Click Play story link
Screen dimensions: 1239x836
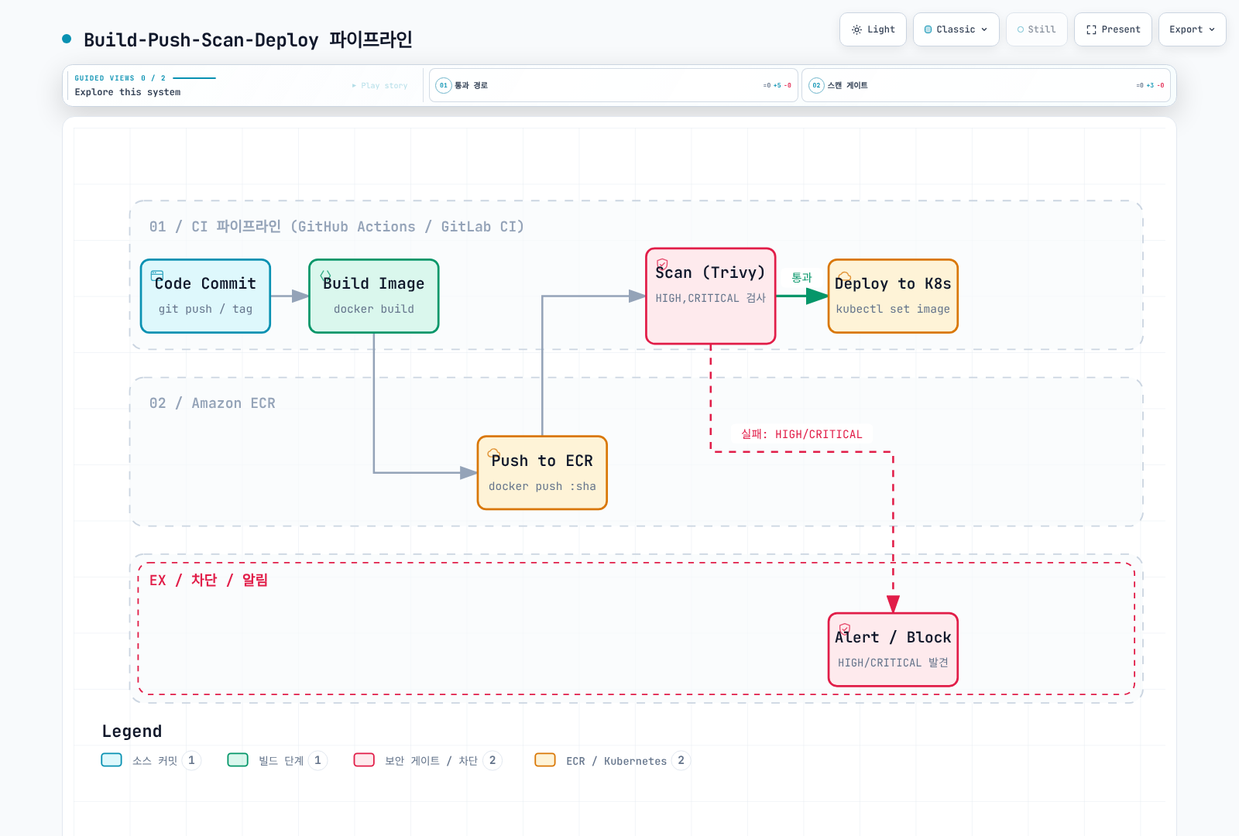click(x=379, y=86)
